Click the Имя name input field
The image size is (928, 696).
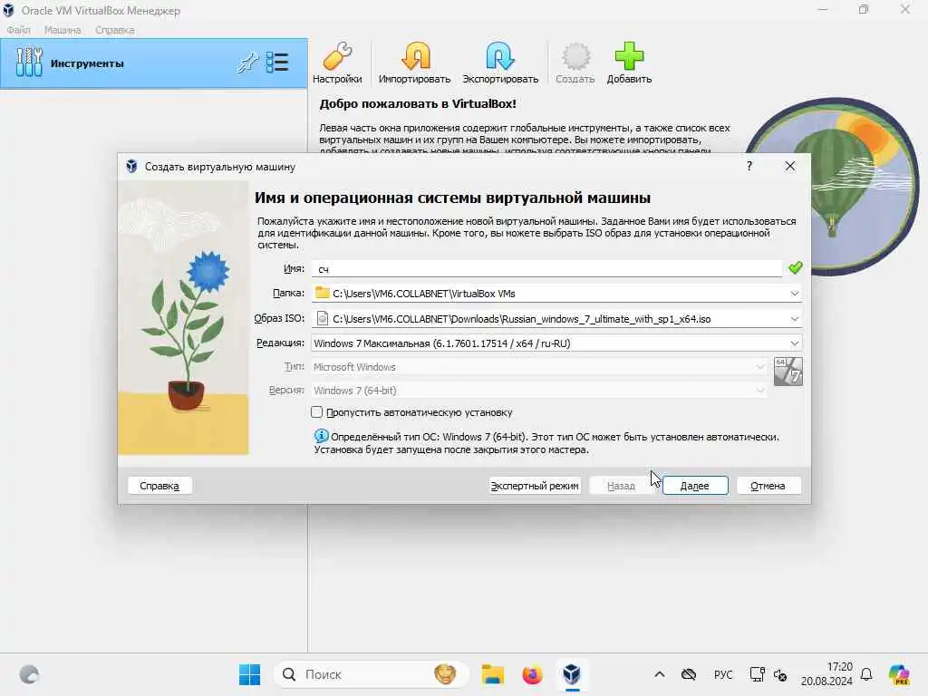pos(546,268)
